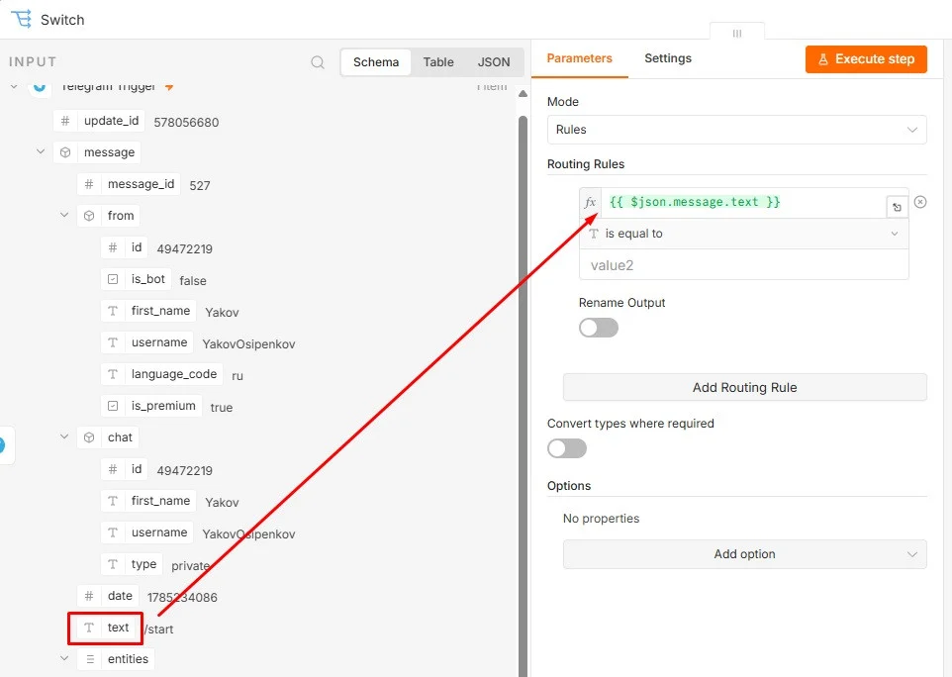Click the $json.message.text expression field
The width and height of the screenshot is (952, 677).
(744, 202)
